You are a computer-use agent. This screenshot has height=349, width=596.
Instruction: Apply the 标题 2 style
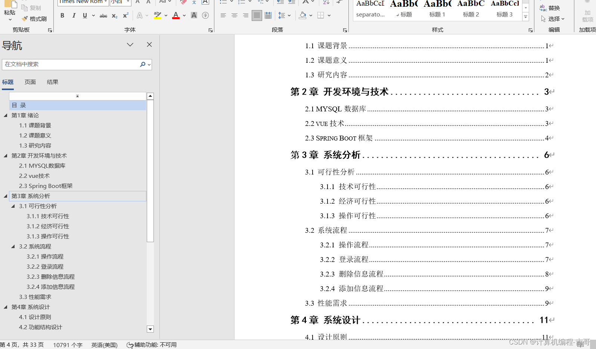point(471,9)
